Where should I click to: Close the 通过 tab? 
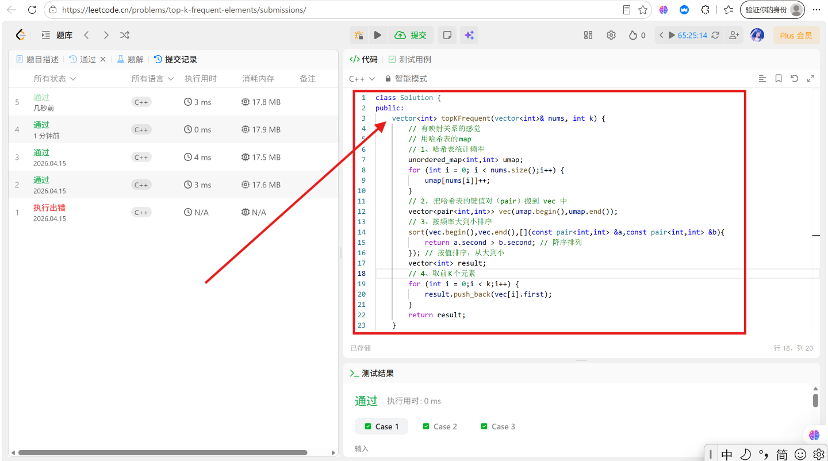(x=103, y=59)
